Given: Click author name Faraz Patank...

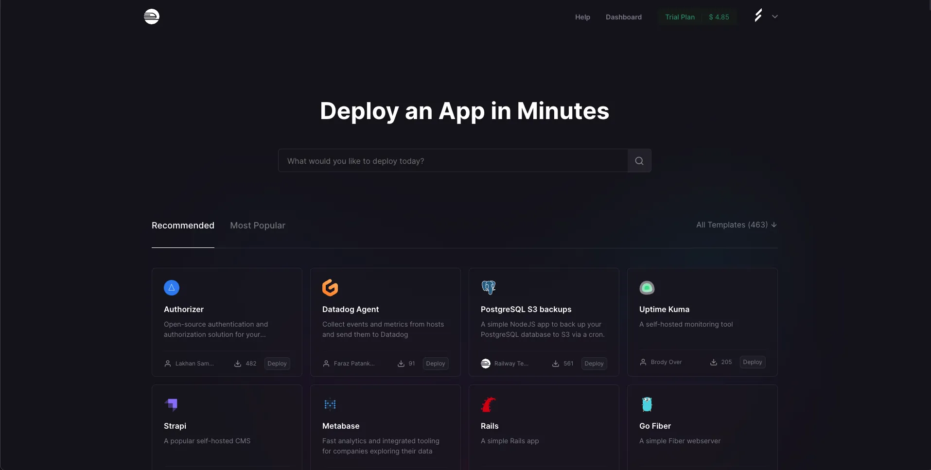Looking at the screenshot, I should [354, 364].
